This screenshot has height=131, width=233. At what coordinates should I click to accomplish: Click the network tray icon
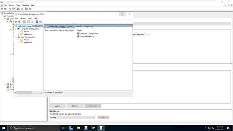[209, 128]
